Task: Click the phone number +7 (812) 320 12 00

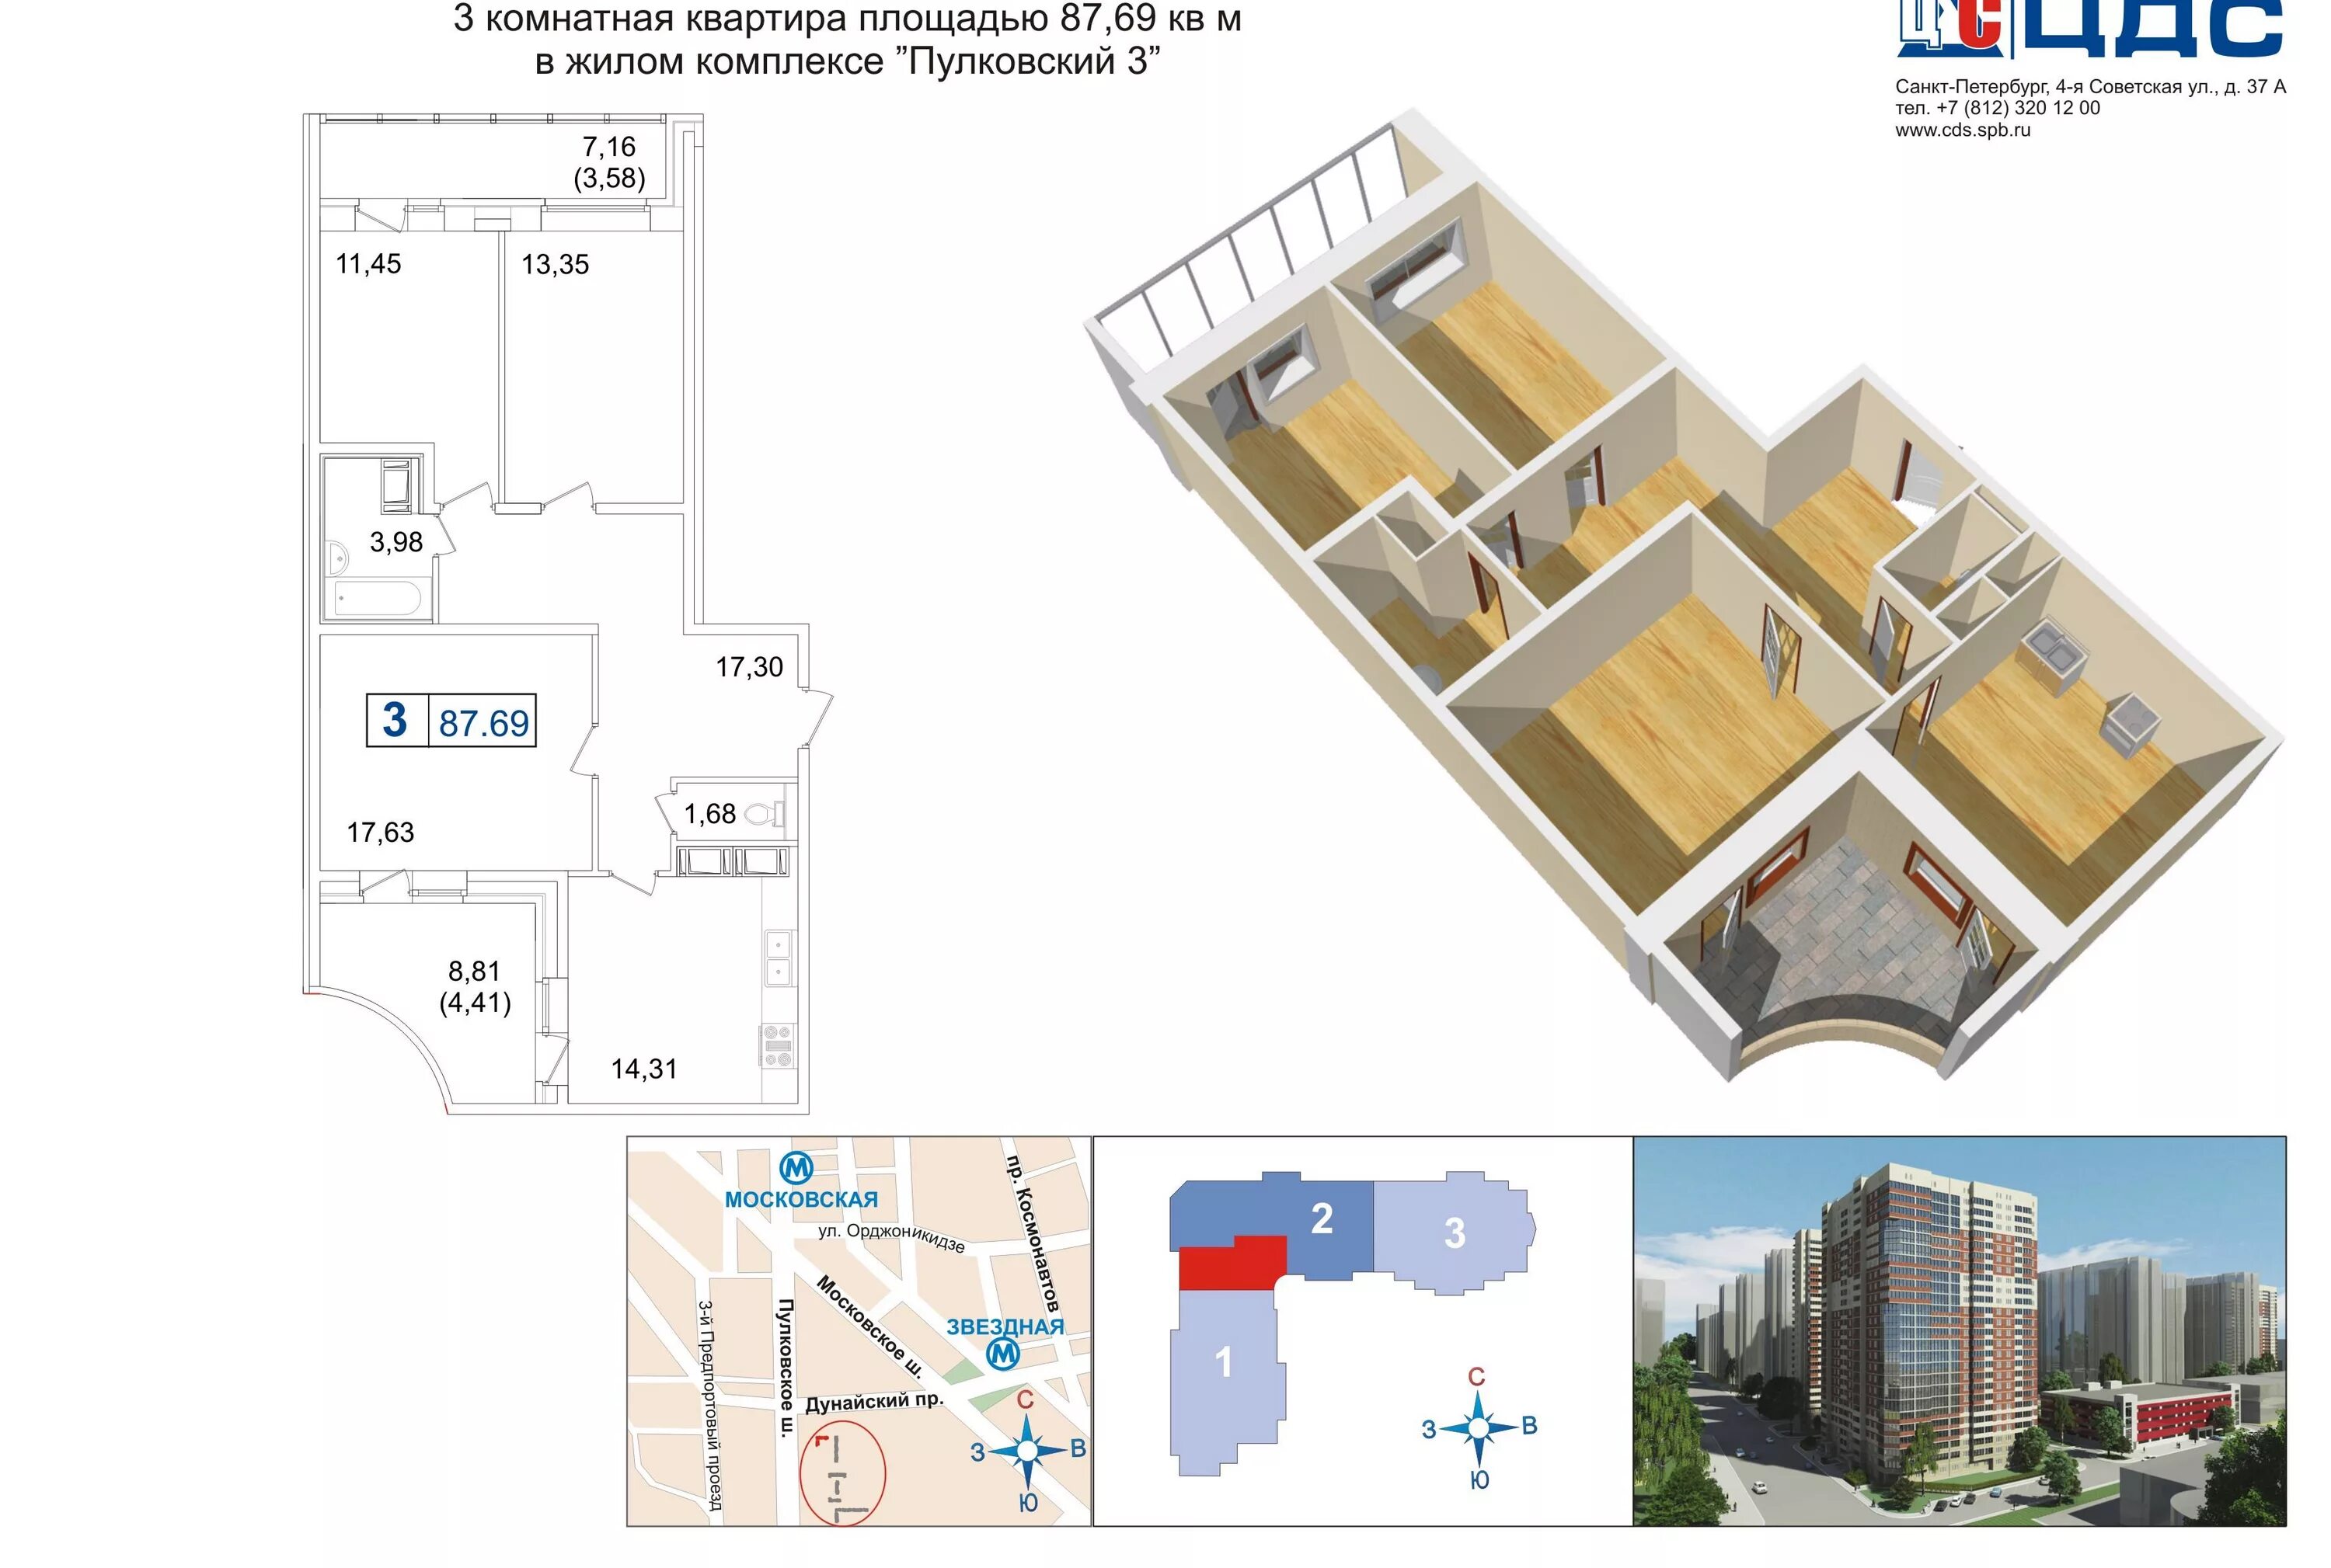Action: [2017, 108]
